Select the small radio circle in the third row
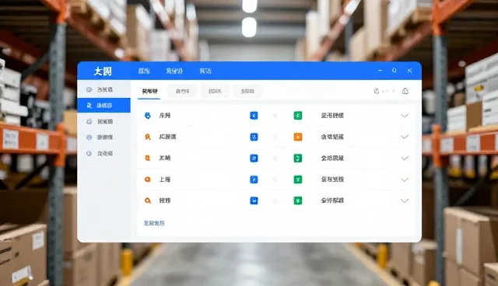The image size is (498, 286). point(275,159)
